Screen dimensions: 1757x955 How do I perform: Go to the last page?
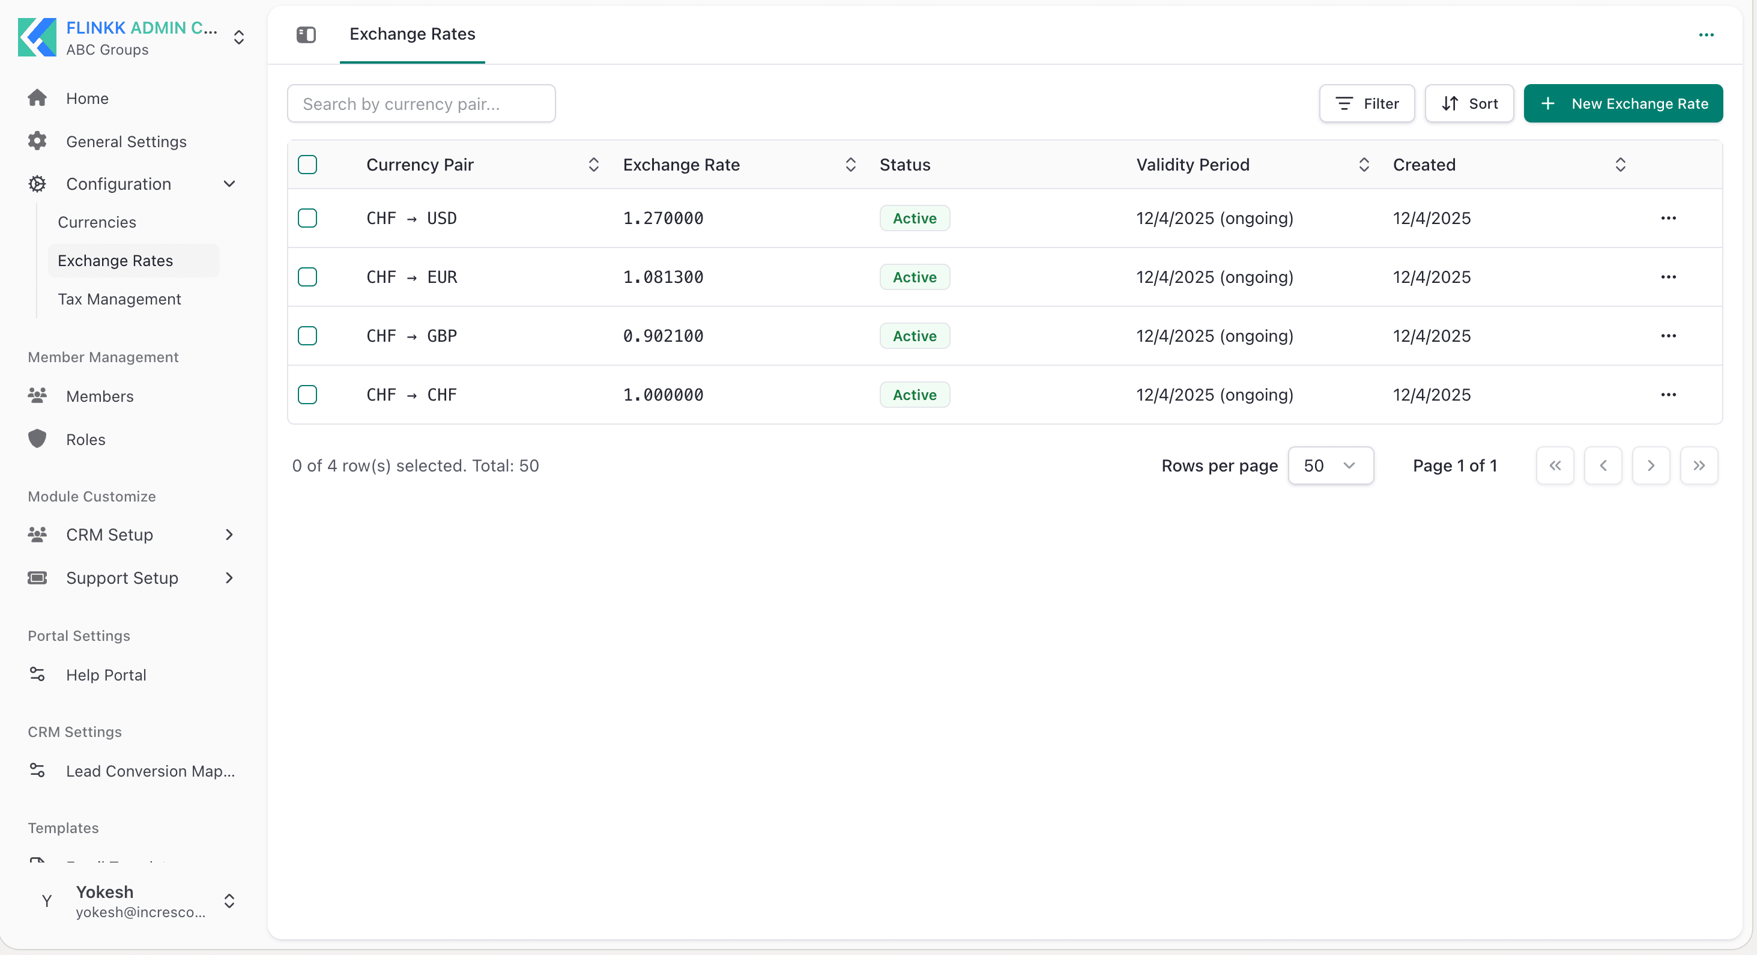(1699, 465)
